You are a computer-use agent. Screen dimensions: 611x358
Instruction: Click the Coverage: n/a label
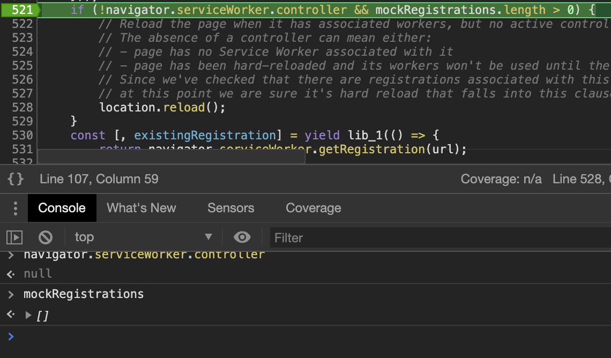click(501, 179)
